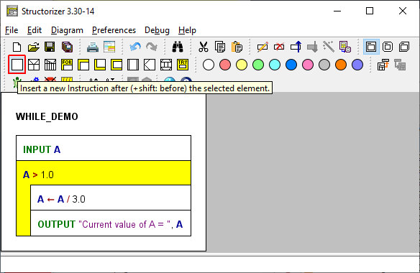Open the Arranger icon next to the printer
Viewport: 420px width, 273px height.
point(109,47)
